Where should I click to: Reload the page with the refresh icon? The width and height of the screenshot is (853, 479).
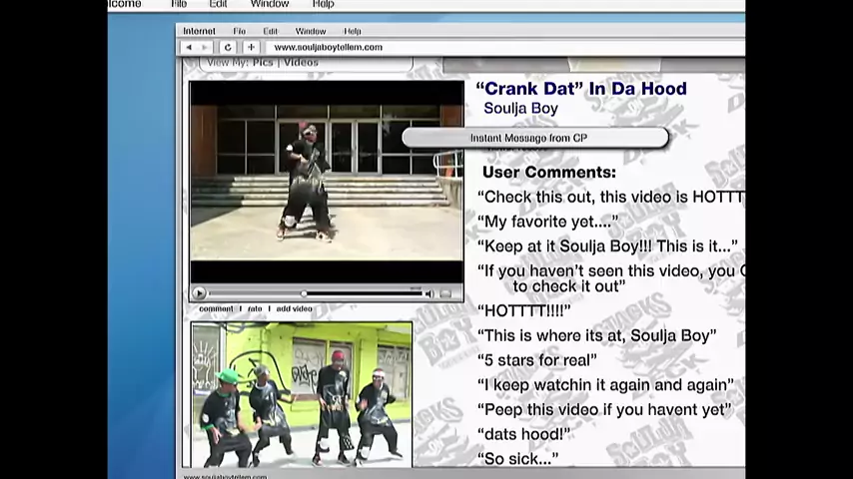(228, 47)
